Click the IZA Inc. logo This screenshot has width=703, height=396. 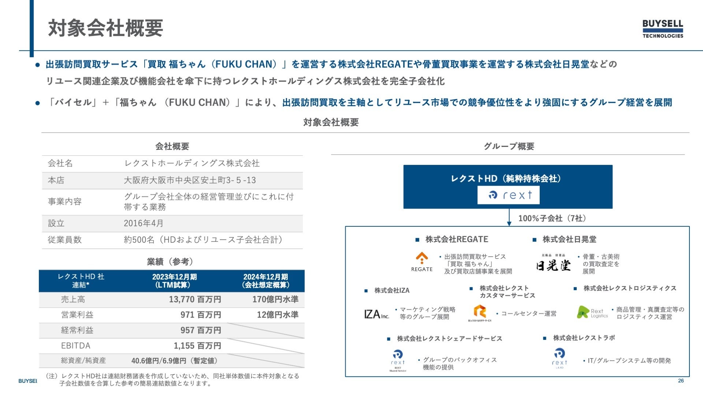pyautogui.click(x=376, y=314)
